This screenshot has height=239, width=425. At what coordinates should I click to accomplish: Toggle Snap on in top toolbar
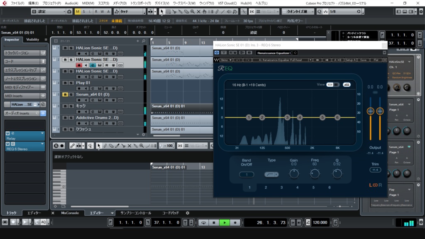click(252, 12)
